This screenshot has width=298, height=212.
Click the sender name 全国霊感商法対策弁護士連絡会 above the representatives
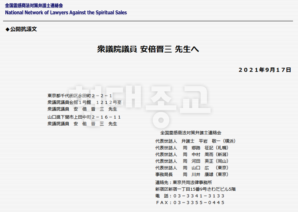pyautogui.click(x=191, y=132)
